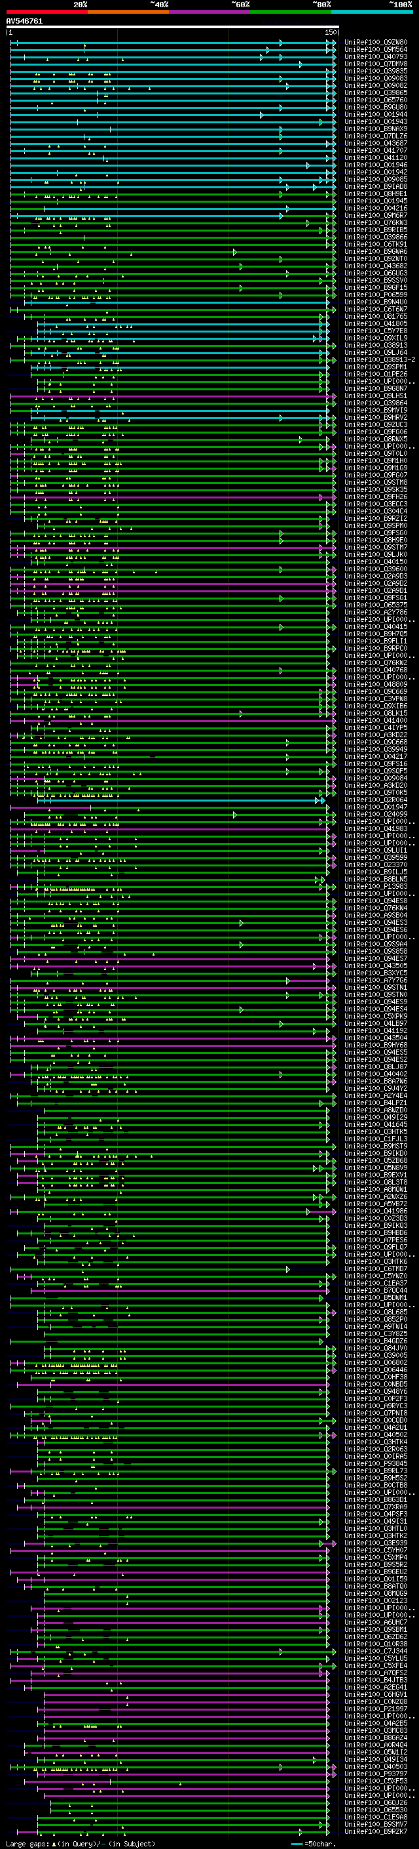Screen dimensions: 419x1849
Task: Open hit UniRef100_Q9ZW80
Action: (375, 43)
